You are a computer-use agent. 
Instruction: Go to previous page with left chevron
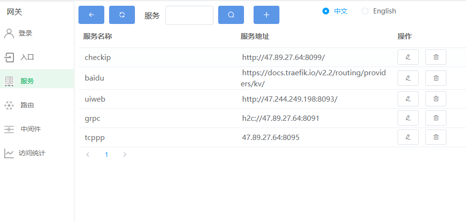[x=88, y=155]
